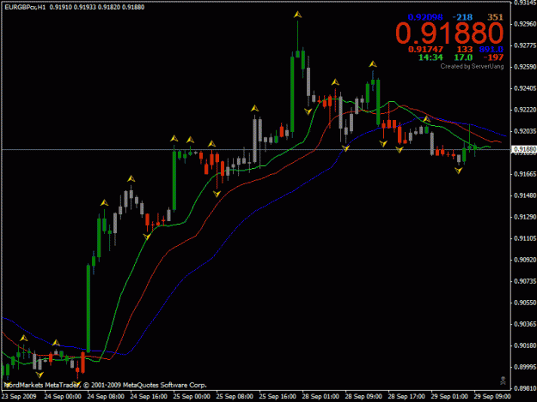
Task: Click the 24 Sep 16:00 time label
Action: [x=149, y=397]
